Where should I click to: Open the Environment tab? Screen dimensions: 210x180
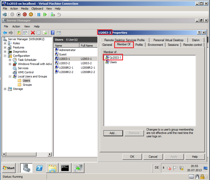(x=155, y=45)
